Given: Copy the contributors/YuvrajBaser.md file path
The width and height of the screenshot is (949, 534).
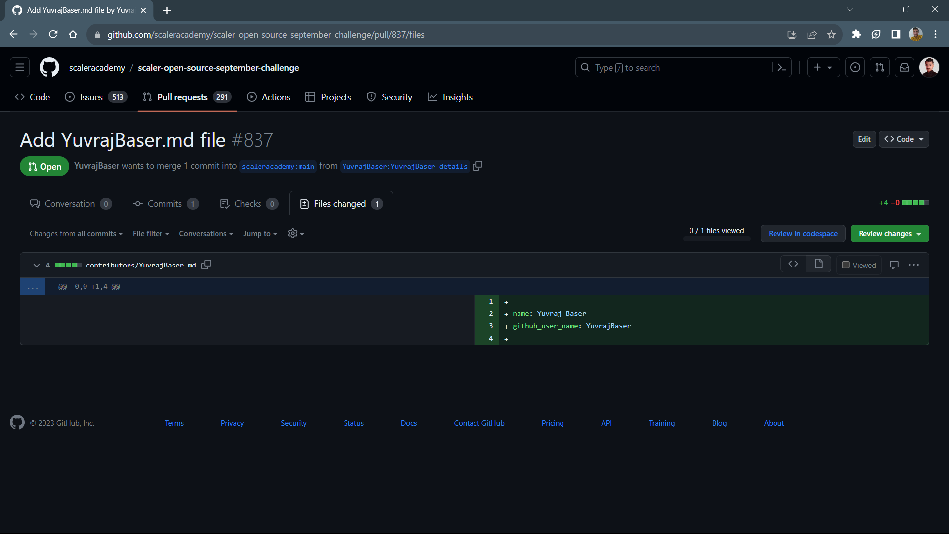Looking at the screenshot, I should 206,265.
